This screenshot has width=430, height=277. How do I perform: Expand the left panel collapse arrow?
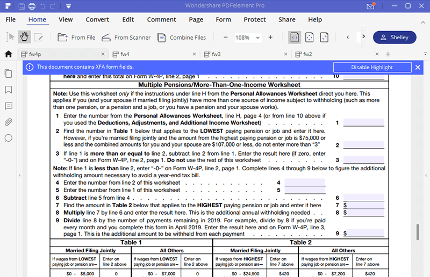(19, 176)
